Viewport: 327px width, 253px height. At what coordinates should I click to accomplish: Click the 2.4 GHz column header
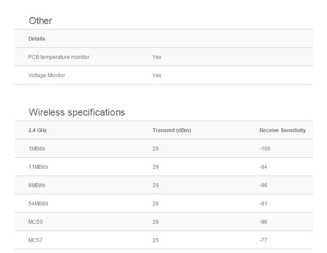tap(37, 130)
